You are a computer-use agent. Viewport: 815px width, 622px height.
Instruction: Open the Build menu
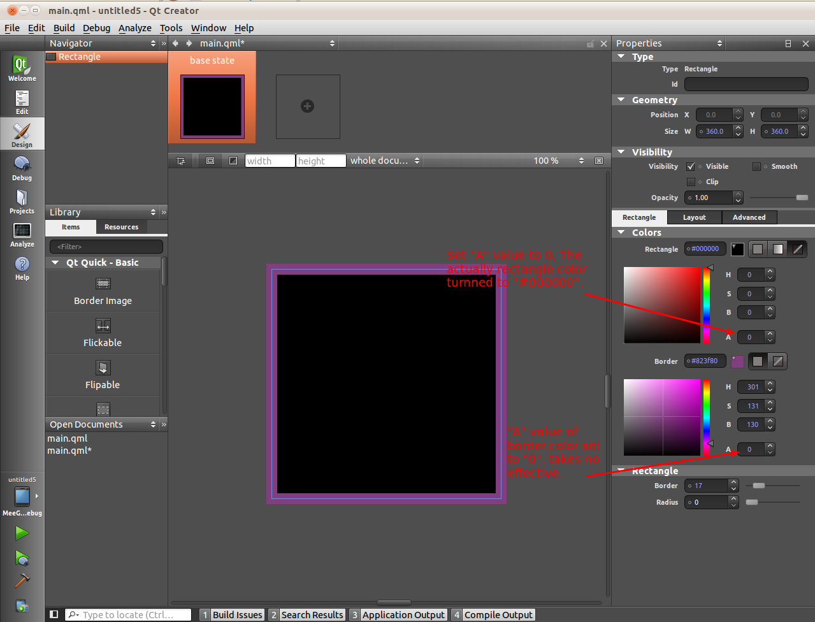pyautogui.click(x=64, y=28)
